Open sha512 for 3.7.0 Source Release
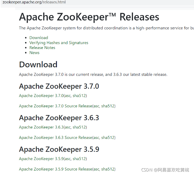 (108, 106)
